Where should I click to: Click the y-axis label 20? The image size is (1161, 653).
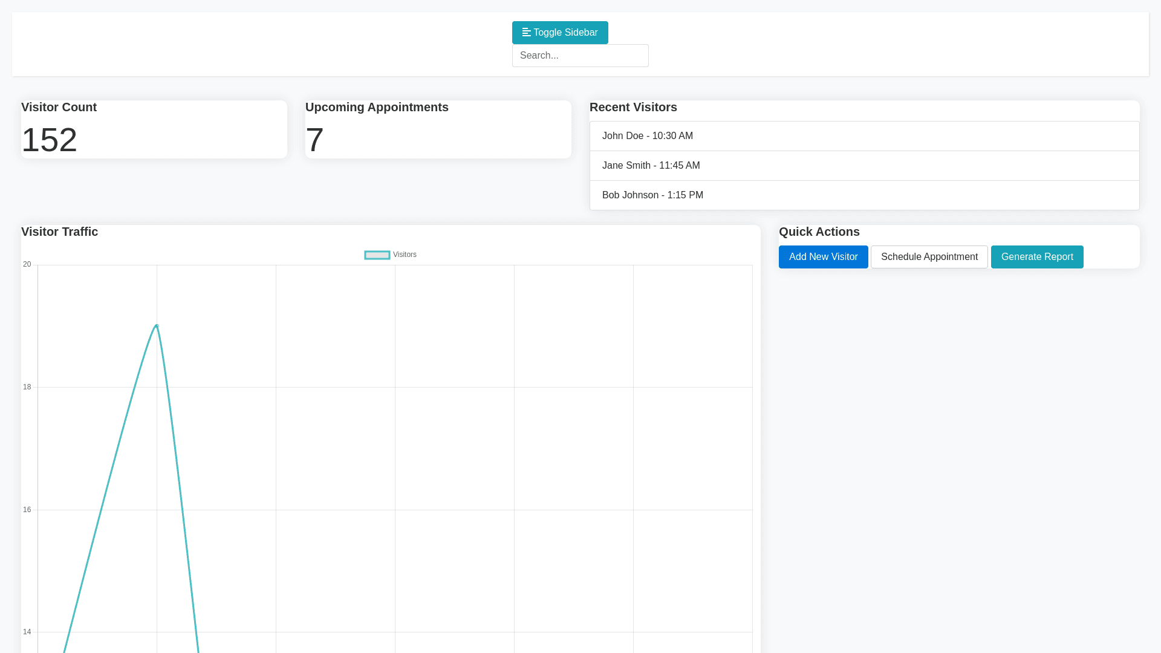click(27, 264)
